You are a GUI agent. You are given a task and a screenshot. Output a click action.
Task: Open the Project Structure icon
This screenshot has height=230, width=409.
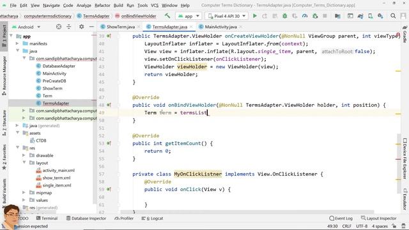click(337, 16)
